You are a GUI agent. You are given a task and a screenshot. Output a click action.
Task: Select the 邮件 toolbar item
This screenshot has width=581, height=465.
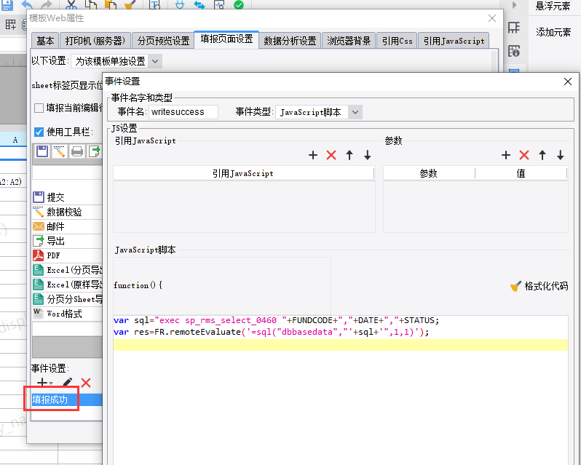click(x=67, y=226)
